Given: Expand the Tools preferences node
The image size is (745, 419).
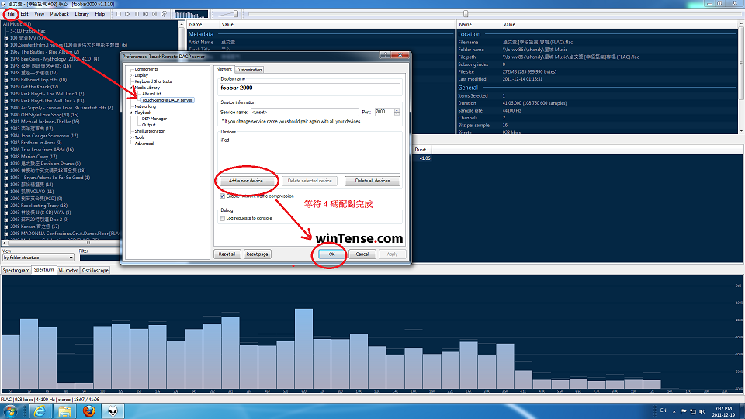Looking at the screenshot, I should click(131, 137).
